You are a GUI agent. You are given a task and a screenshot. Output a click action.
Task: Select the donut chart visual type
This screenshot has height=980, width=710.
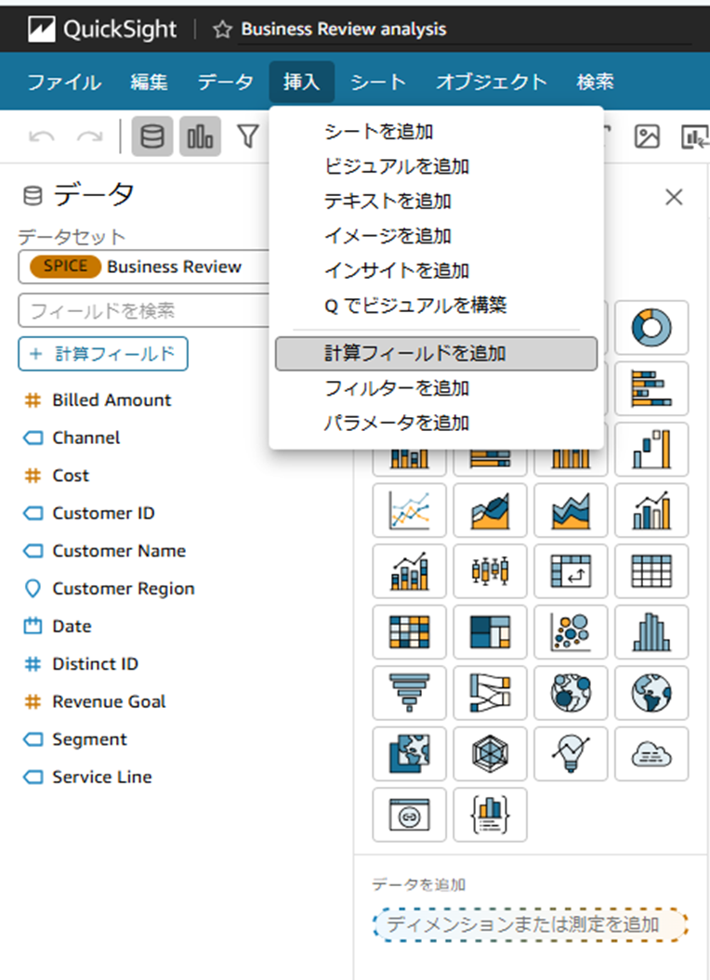(651, 328)
